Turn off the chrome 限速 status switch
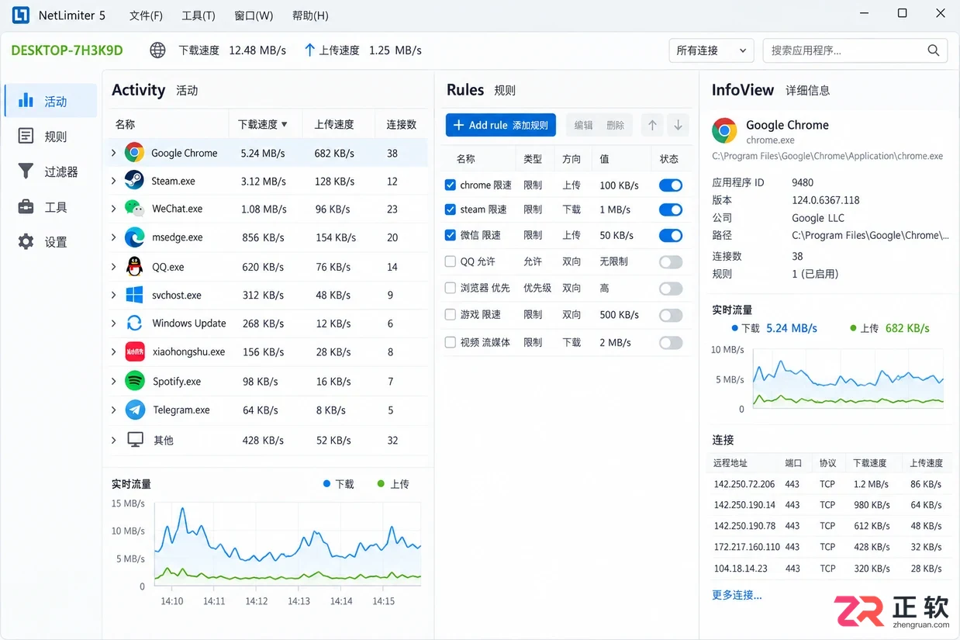 click(671, 185)
